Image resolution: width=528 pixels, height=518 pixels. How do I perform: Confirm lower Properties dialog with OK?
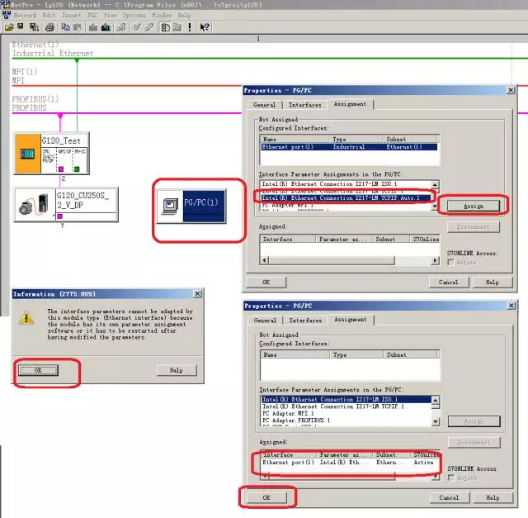coord(266,497)
